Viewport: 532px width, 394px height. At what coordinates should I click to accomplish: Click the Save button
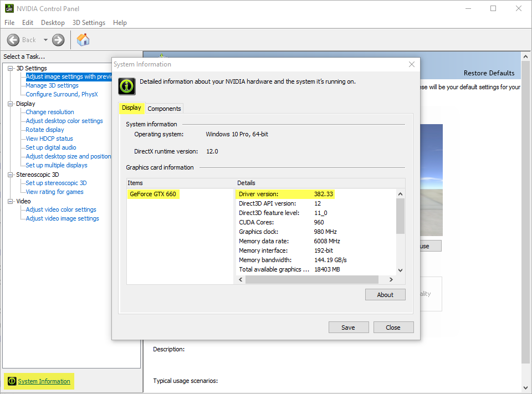click(349, 327)
